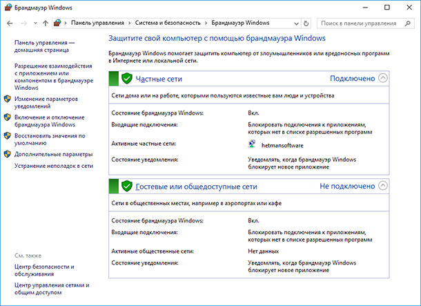Open 'Устранение неполадок в сети' link
The image size is (421, 306).
point(54,166)
